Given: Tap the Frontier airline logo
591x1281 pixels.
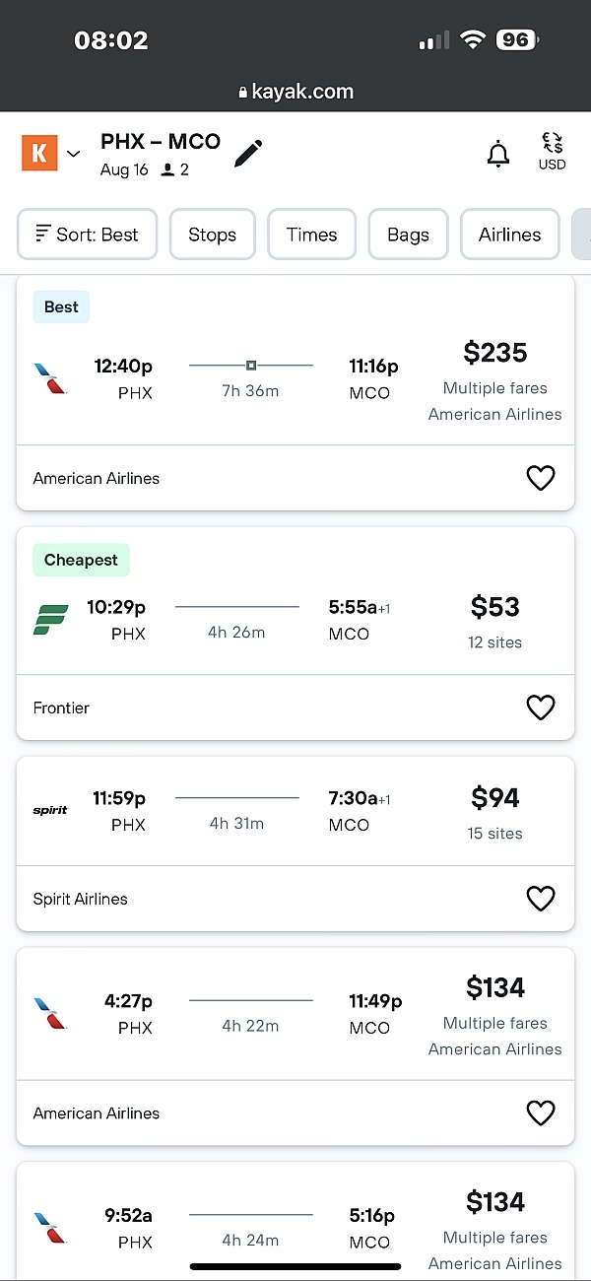Looking at the screenshot, I should (x=50, y=620).
